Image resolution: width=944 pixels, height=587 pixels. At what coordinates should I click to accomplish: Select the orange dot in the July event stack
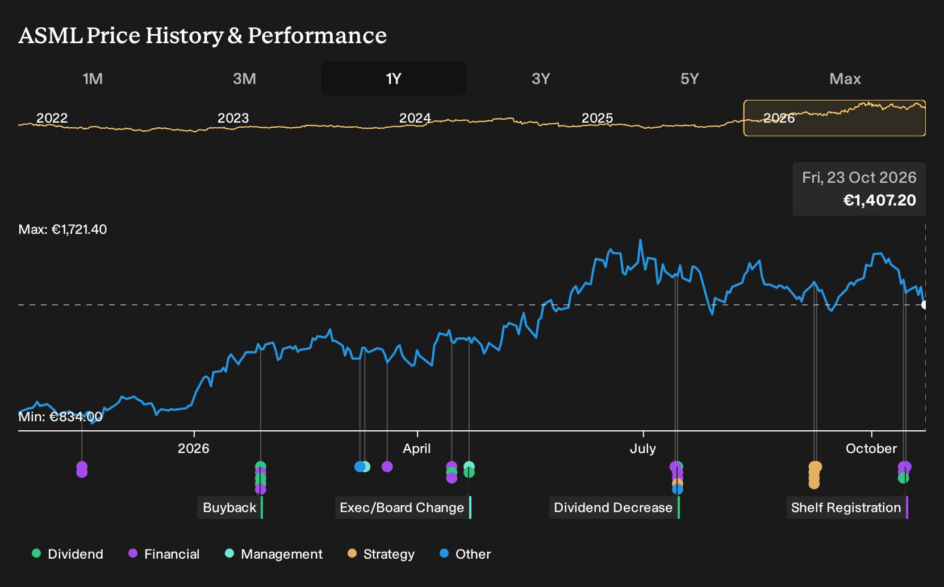pos(678,483)
